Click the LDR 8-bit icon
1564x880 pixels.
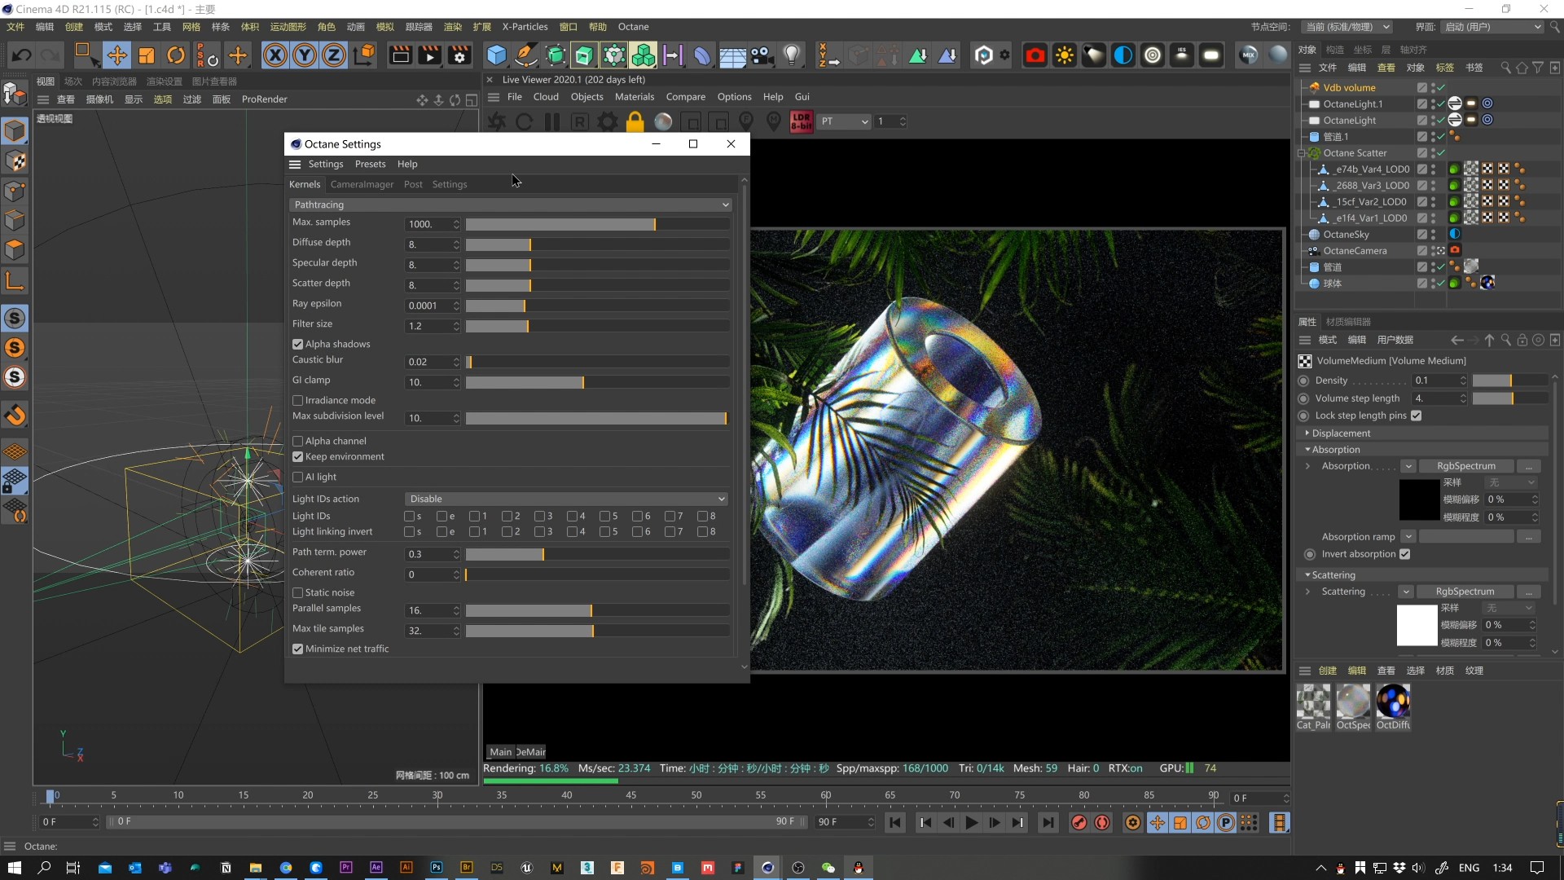click(x=802, y=121)
